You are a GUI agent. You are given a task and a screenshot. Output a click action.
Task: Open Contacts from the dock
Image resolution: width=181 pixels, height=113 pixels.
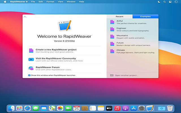pos(85,108)
